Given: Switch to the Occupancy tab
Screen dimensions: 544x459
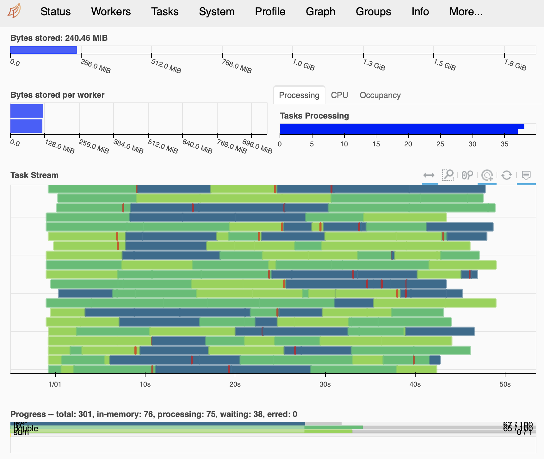Looking at the screenshot, I should click(x=380, y=95).
